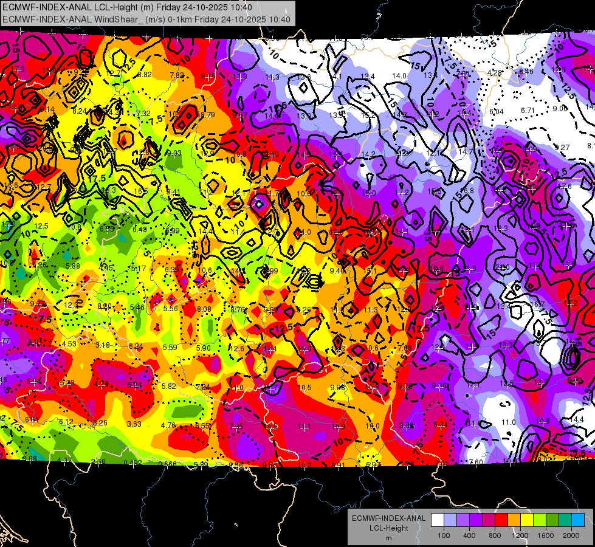Pick the orange legend swatch
Screen dimensions: 595x547
pos(514,520)
